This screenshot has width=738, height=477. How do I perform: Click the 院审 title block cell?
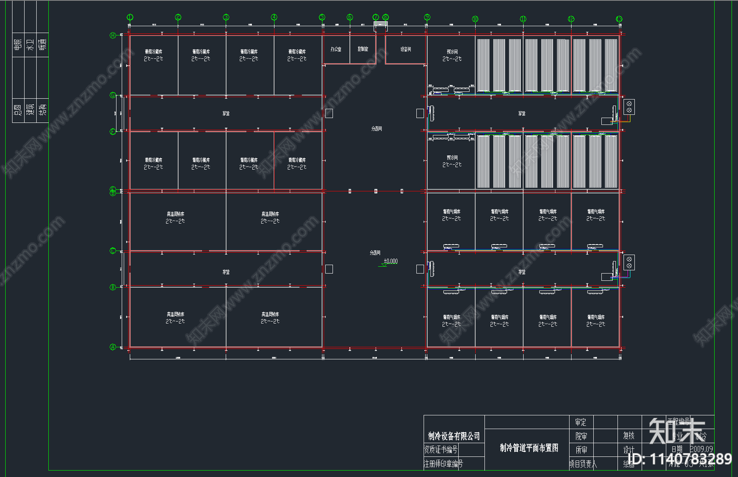[x=581, y=436]
